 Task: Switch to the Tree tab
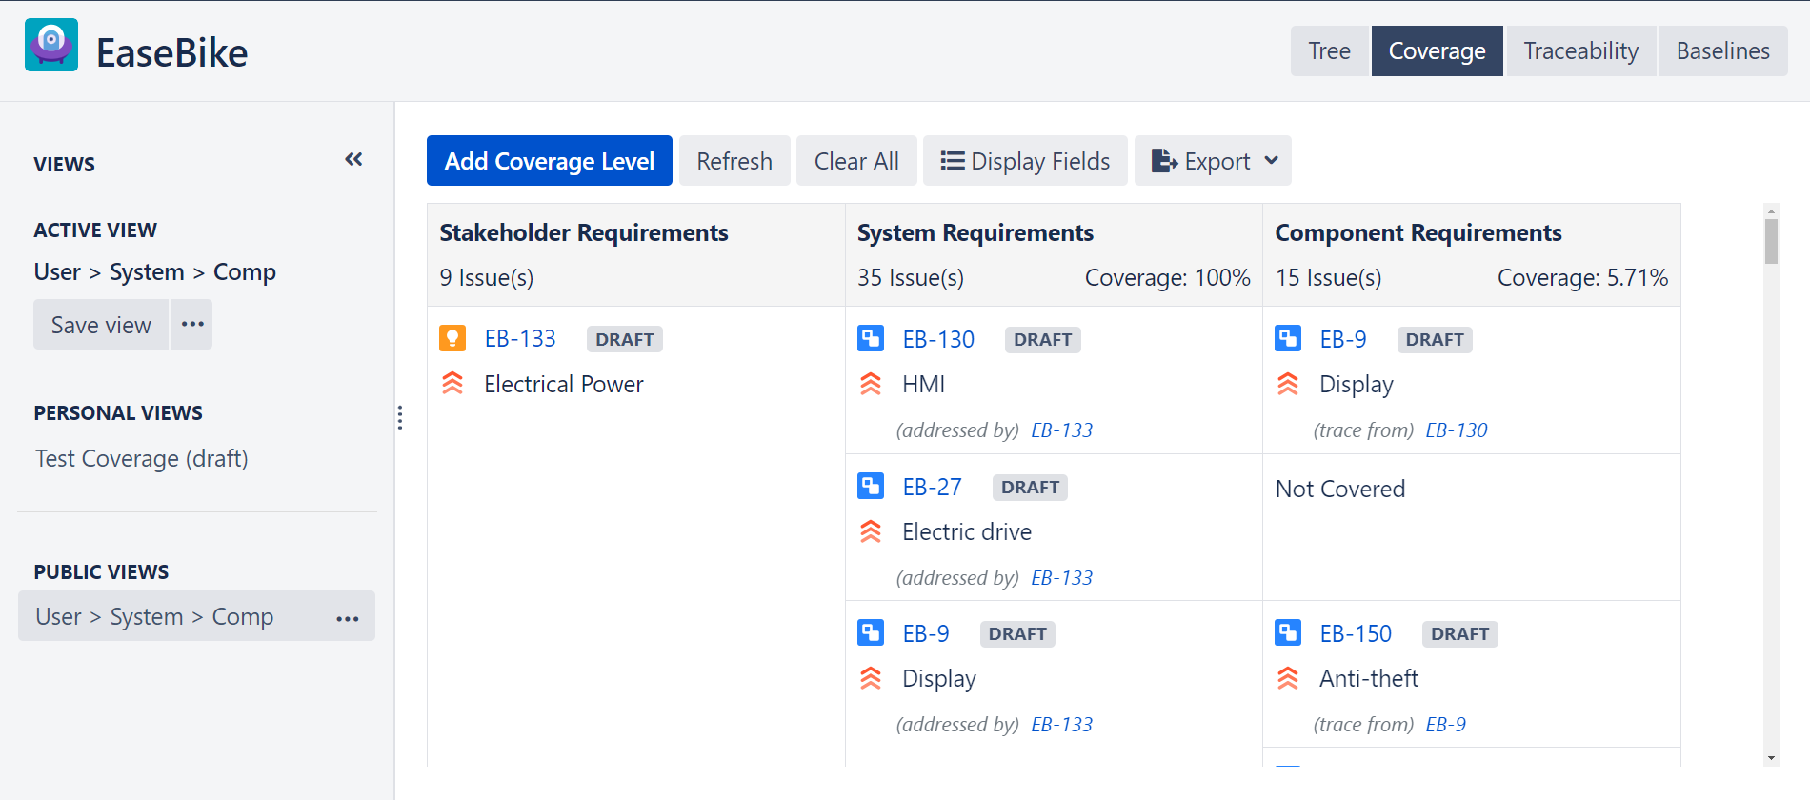pyautogui.click(x=1329, y=50)
